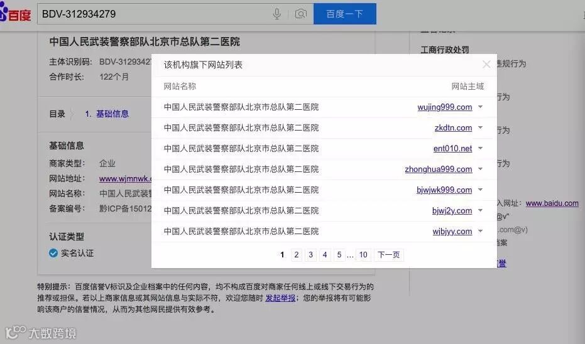Open the zhonghua999.com link
Image resolution: width=585 pixels, height=344 pixels.
tap(439, 169)
